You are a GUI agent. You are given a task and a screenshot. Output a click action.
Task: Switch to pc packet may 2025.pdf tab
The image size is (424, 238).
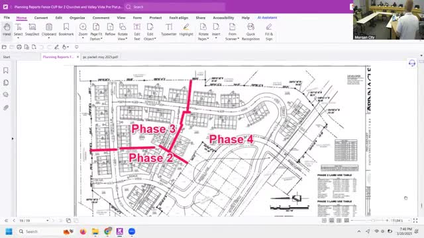point(100,57)
